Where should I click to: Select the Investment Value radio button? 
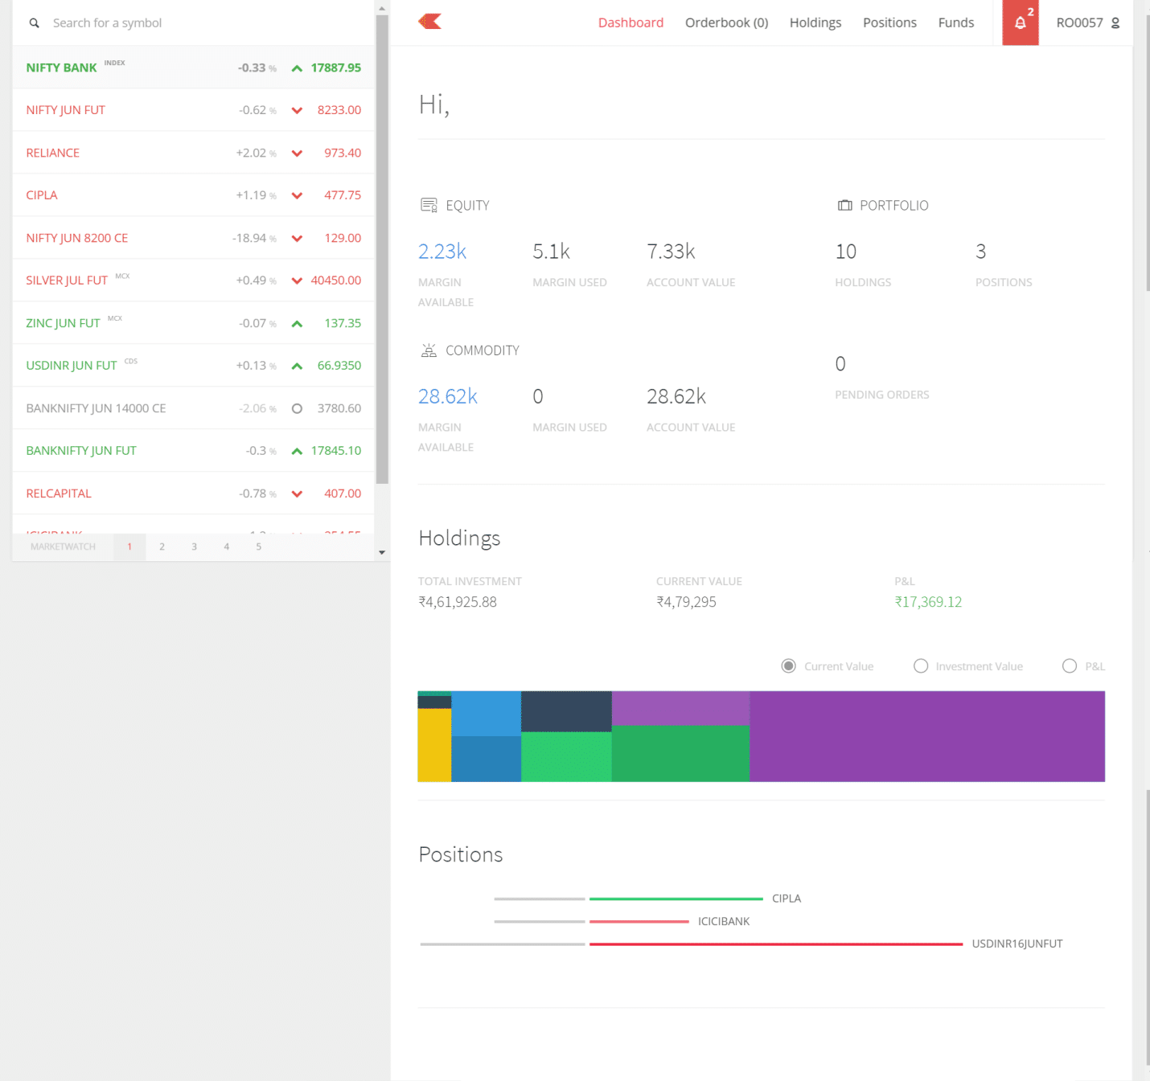tap(921, 666)
